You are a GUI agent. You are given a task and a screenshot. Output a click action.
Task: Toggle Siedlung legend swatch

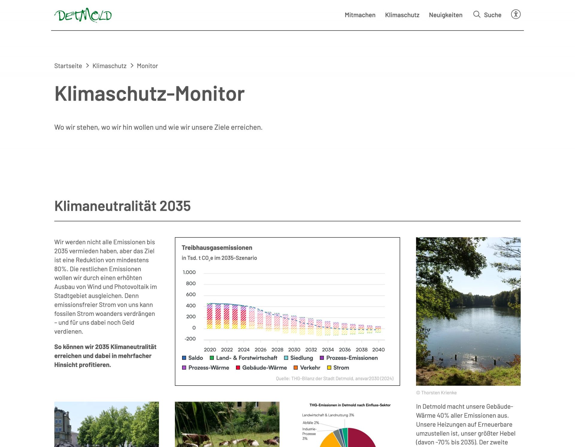point(286,358)
